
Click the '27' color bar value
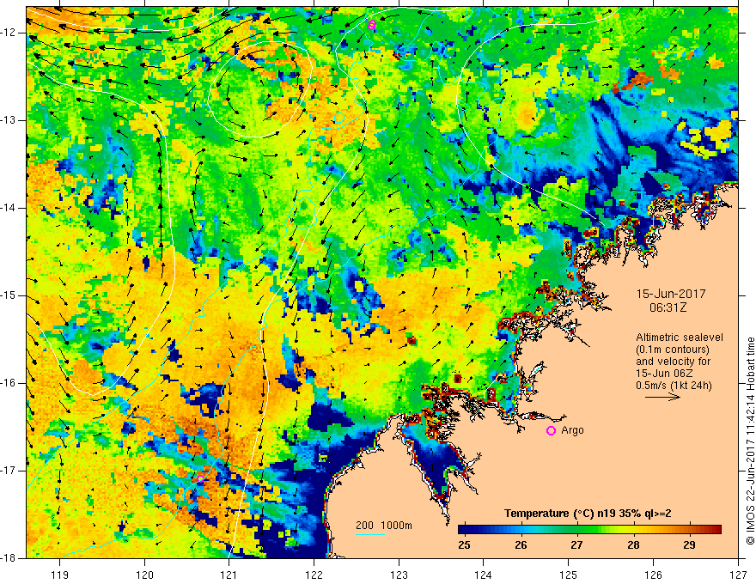pos(576,544)
